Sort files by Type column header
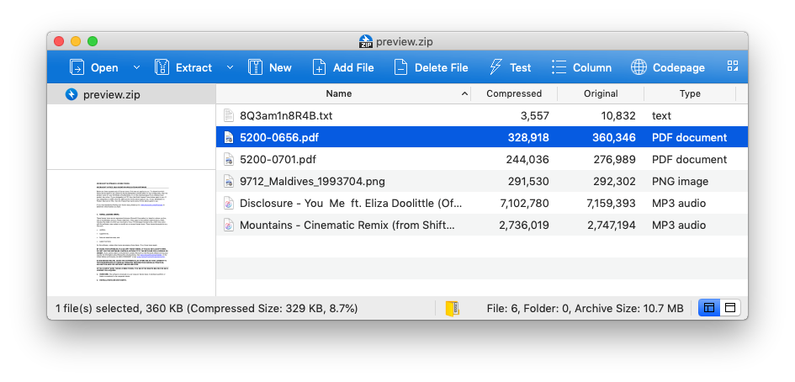The image size is (795, 382). pos(690,94)
